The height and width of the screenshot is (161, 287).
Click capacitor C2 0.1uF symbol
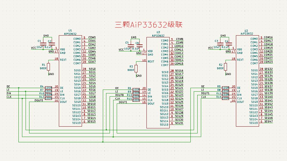(x=49, y=44)
